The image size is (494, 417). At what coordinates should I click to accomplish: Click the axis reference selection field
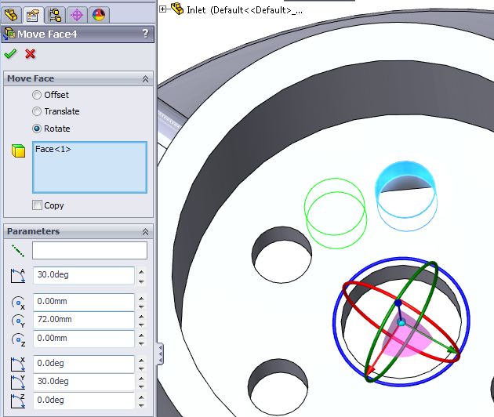pos(89,250)
